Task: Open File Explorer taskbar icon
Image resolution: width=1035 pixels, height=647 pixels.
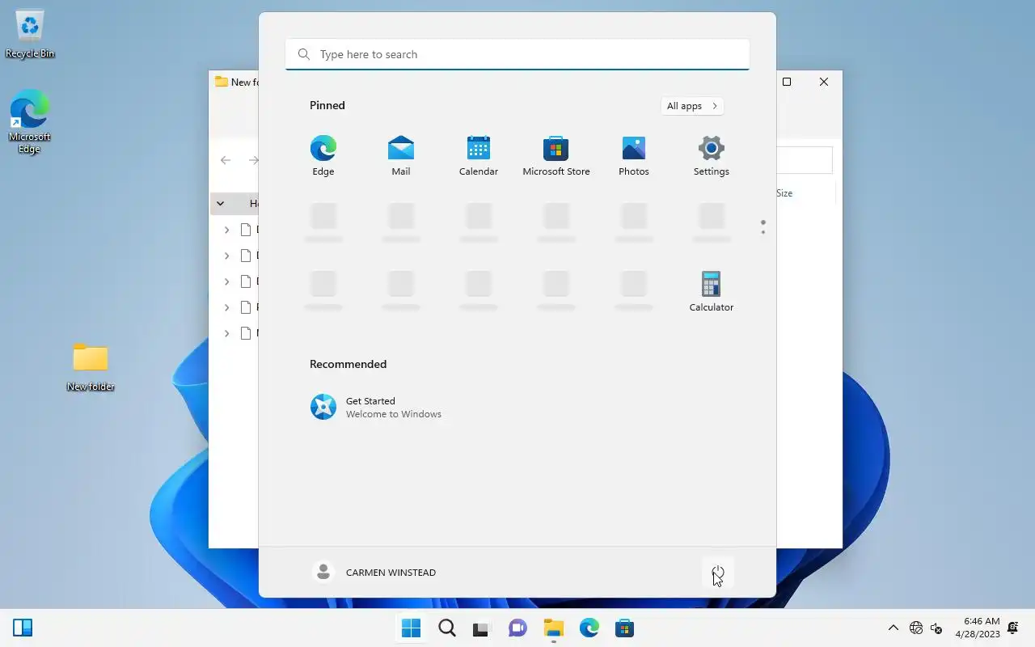Action: pos(553,628)
